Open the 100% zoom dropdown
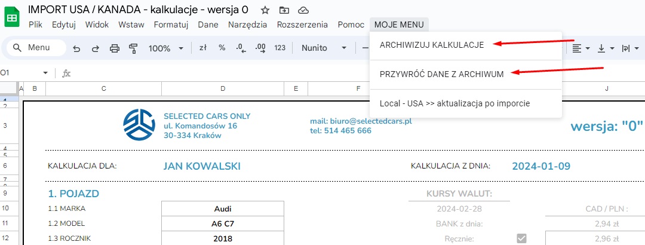Screen dimensions: 645x245 [165, 48]
